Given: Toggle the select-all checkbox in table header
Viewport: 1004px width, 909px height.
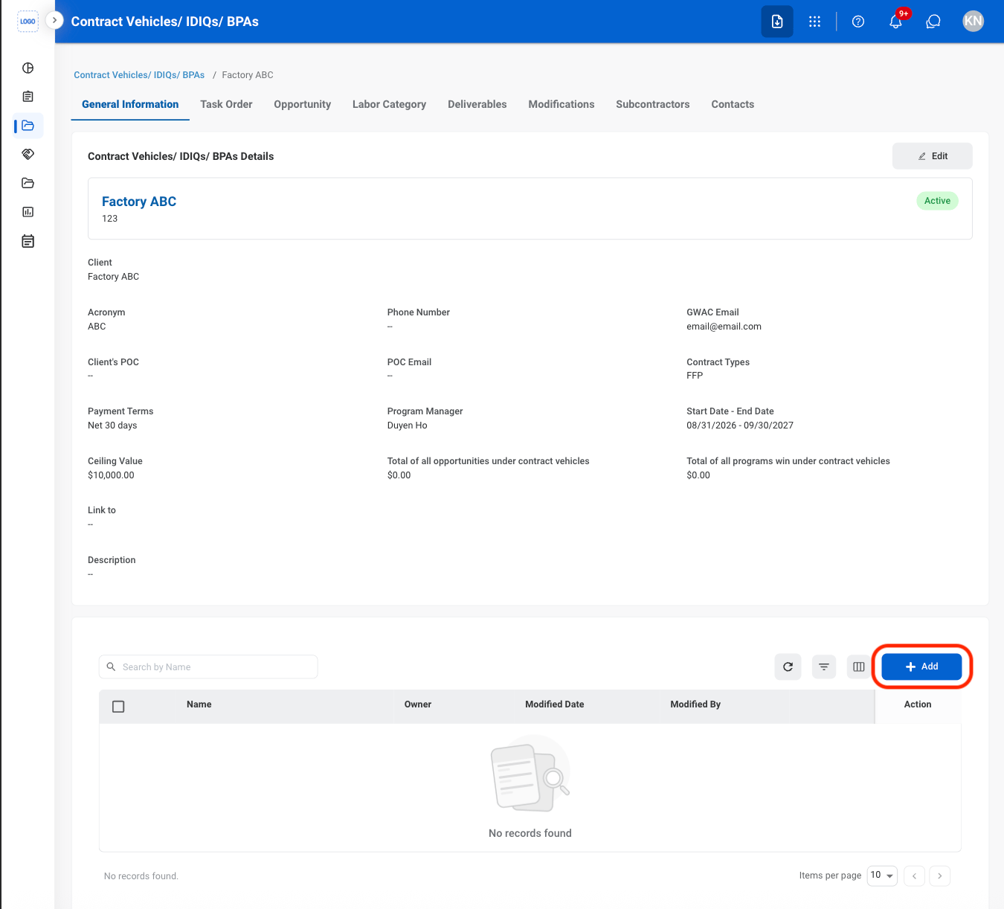Looking at the screenshot, I should click(118, 707).
